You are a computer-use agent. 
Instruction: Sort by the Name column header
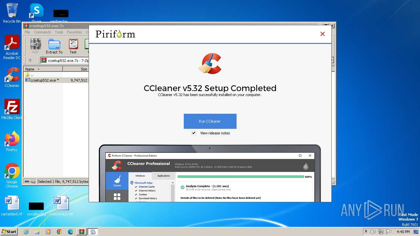(43, 69)
